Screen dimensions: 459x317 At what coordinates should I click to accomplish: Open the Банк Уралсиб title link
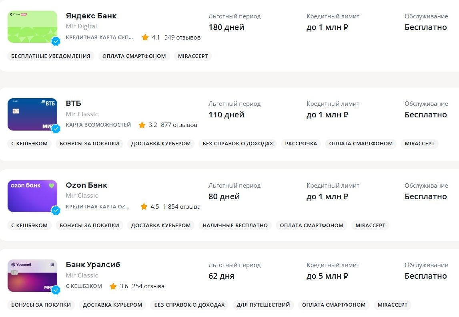[x=93, y=264]
